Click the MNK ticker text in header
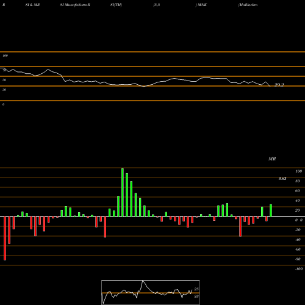The width and height of the screenshot is (305, 305). pos(202,5)
